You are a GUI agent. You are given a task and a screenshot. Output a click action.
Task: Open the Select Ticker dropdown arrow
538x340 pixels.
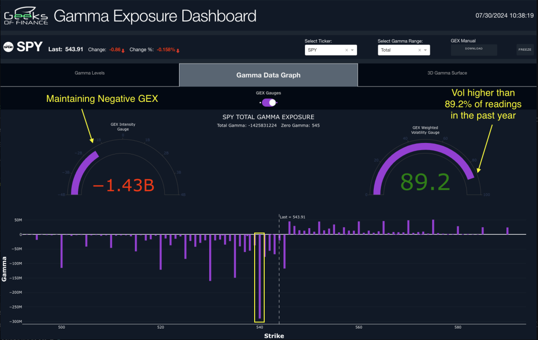(352, 50)
